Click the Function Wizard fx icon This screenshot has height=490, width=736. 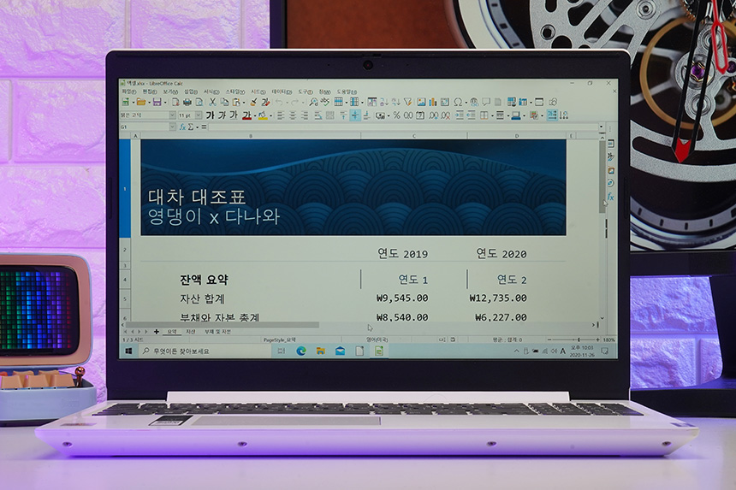click(x=182, y=127)
